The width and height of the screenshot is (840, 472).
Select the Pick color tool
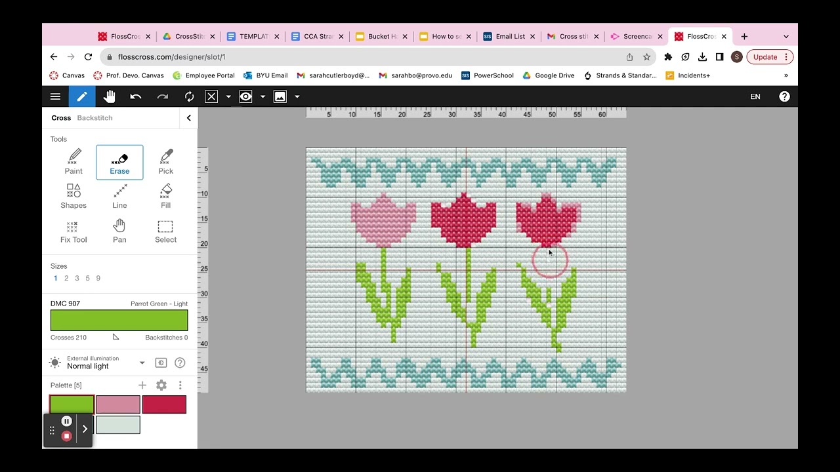tap(166, 162)
